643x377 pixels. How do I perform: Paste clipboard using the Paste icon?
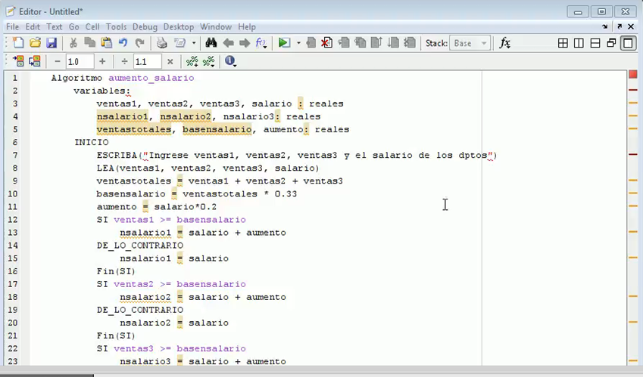pyautogui.click(x=106, y=43)
